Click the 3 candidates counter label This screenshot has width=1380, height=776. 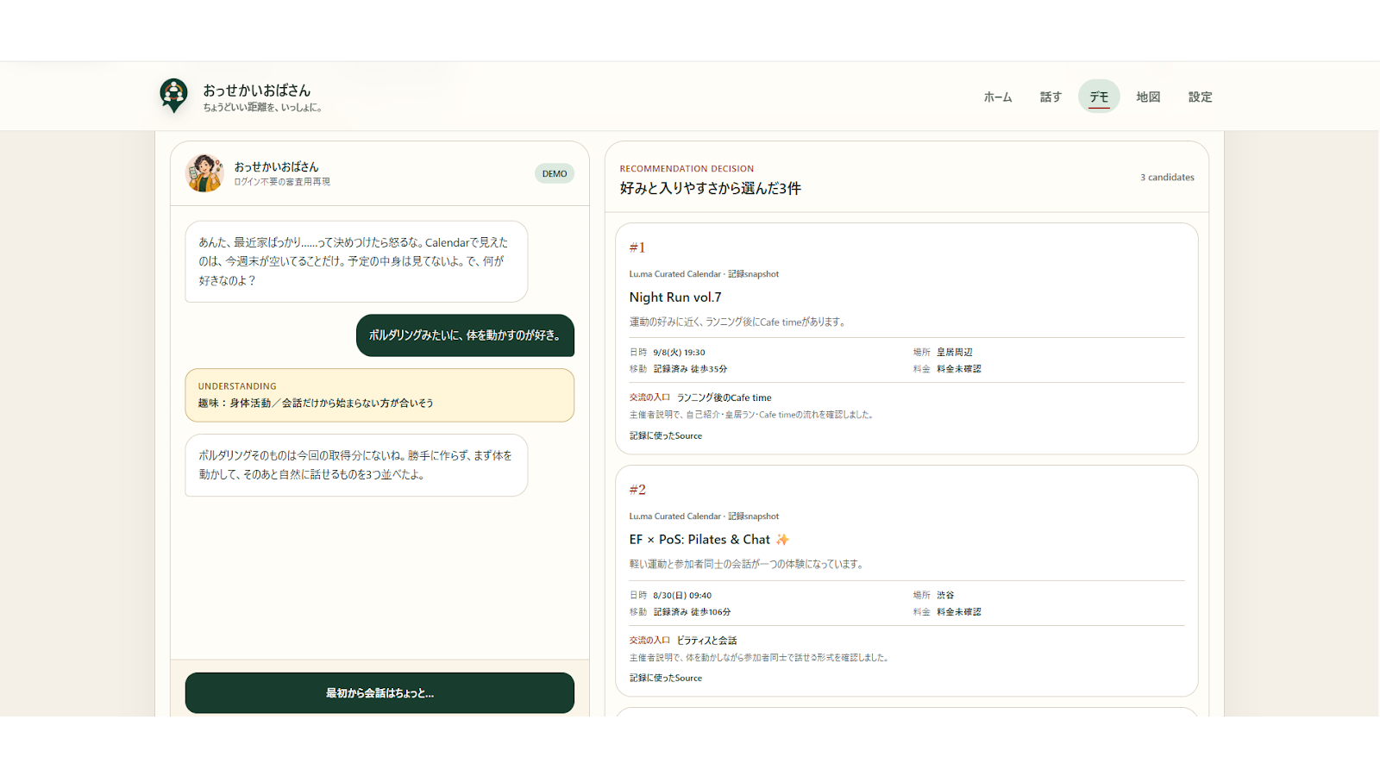point(1167,178)
